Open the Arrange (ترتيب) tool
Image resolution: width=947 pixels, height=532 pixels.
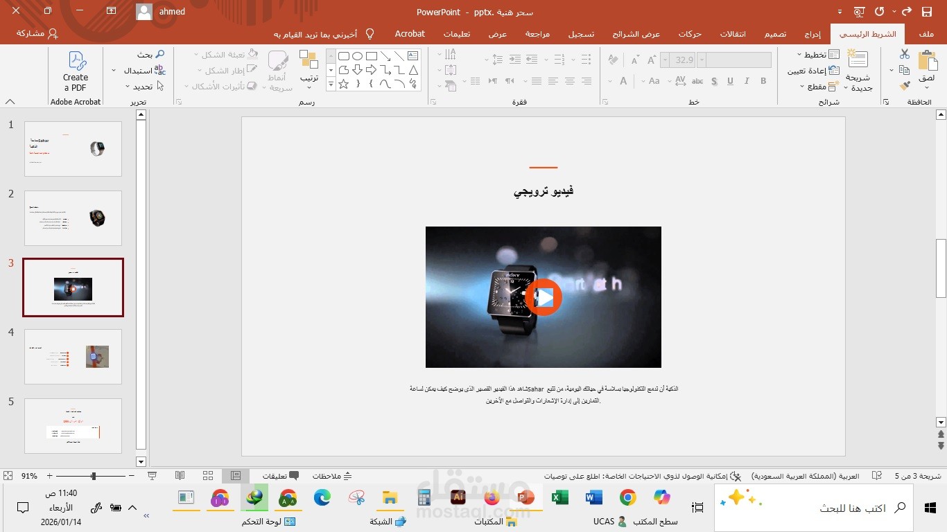tap(309, 68)
